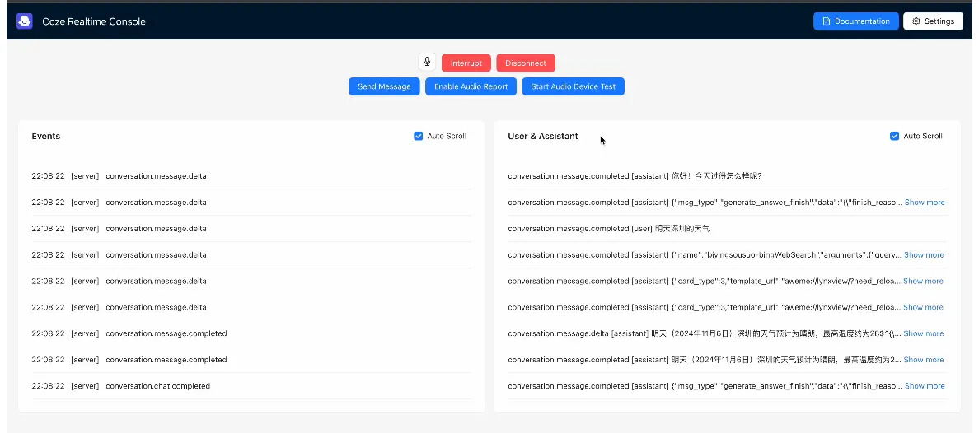Click the User & Assistant panel heading

click(x=543, y=136)
